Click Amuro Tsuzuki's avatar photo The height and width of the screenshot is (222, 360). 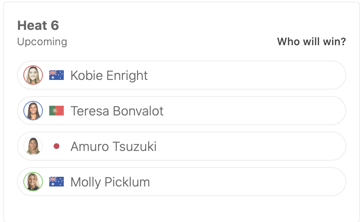click(x=33, y=147)
